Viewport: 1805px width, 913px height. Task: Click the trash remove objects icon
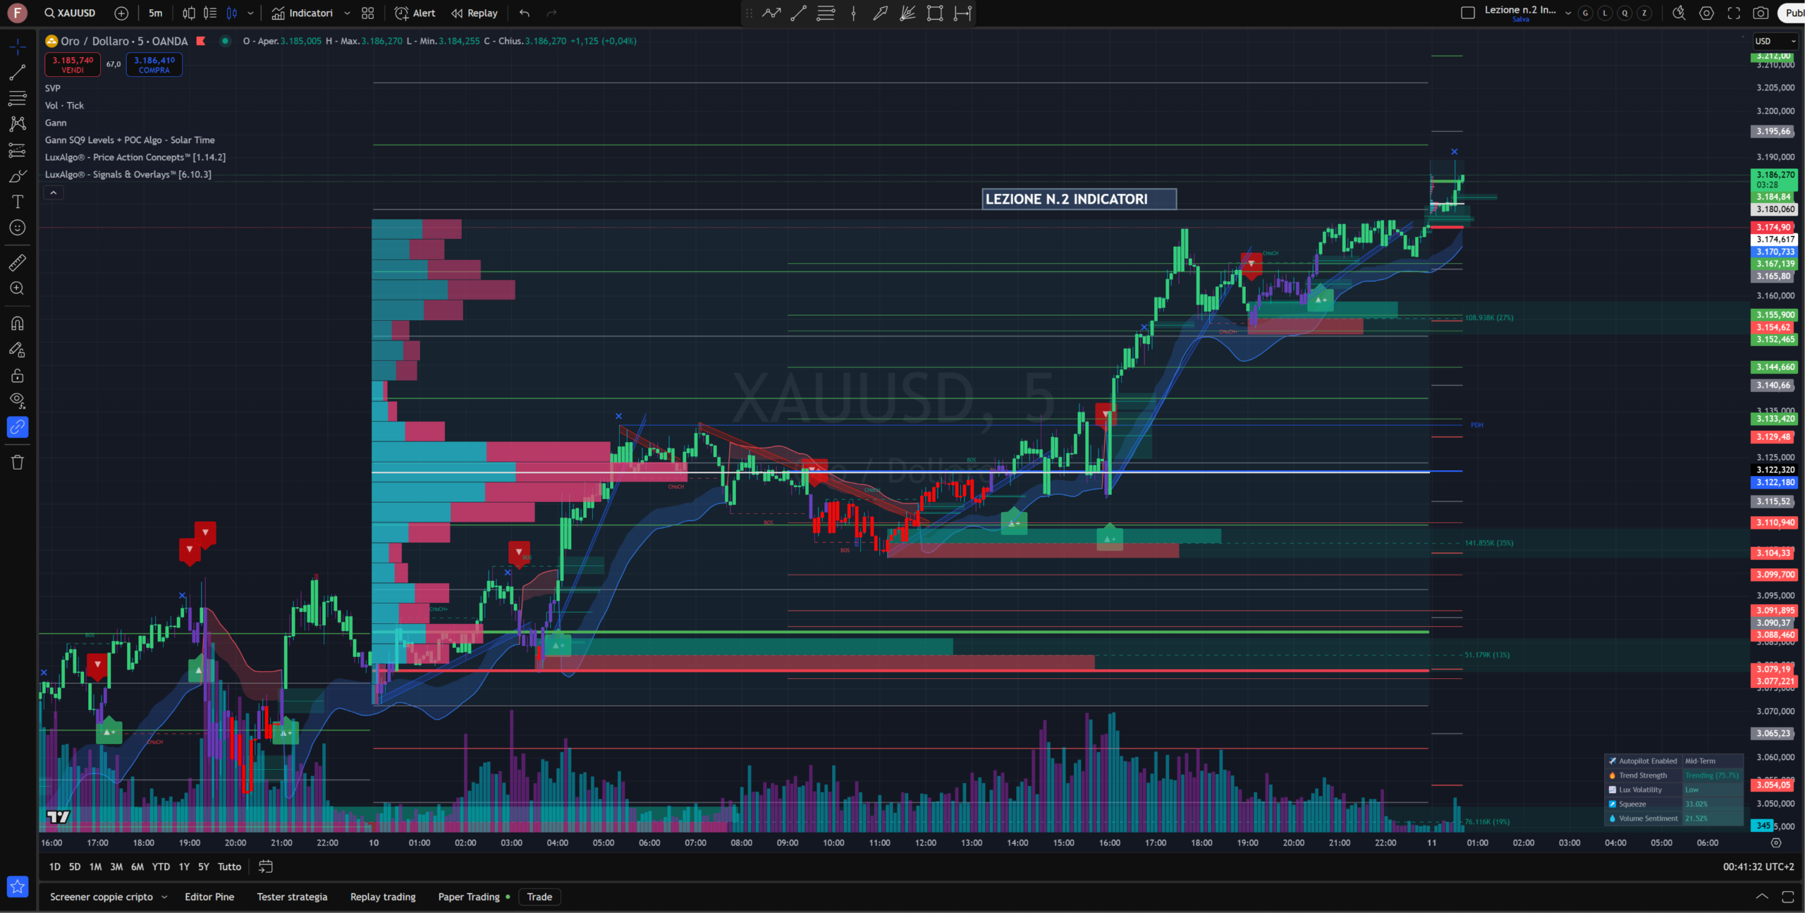18,462
